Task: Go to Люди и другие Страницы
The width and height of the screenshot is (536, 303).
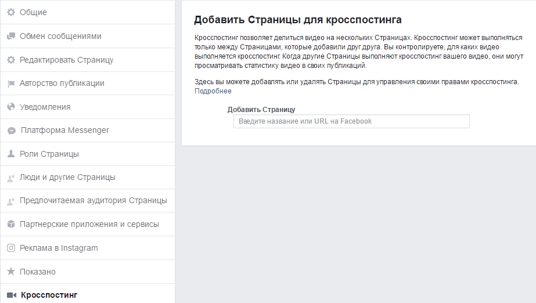Action: point(67,177)
